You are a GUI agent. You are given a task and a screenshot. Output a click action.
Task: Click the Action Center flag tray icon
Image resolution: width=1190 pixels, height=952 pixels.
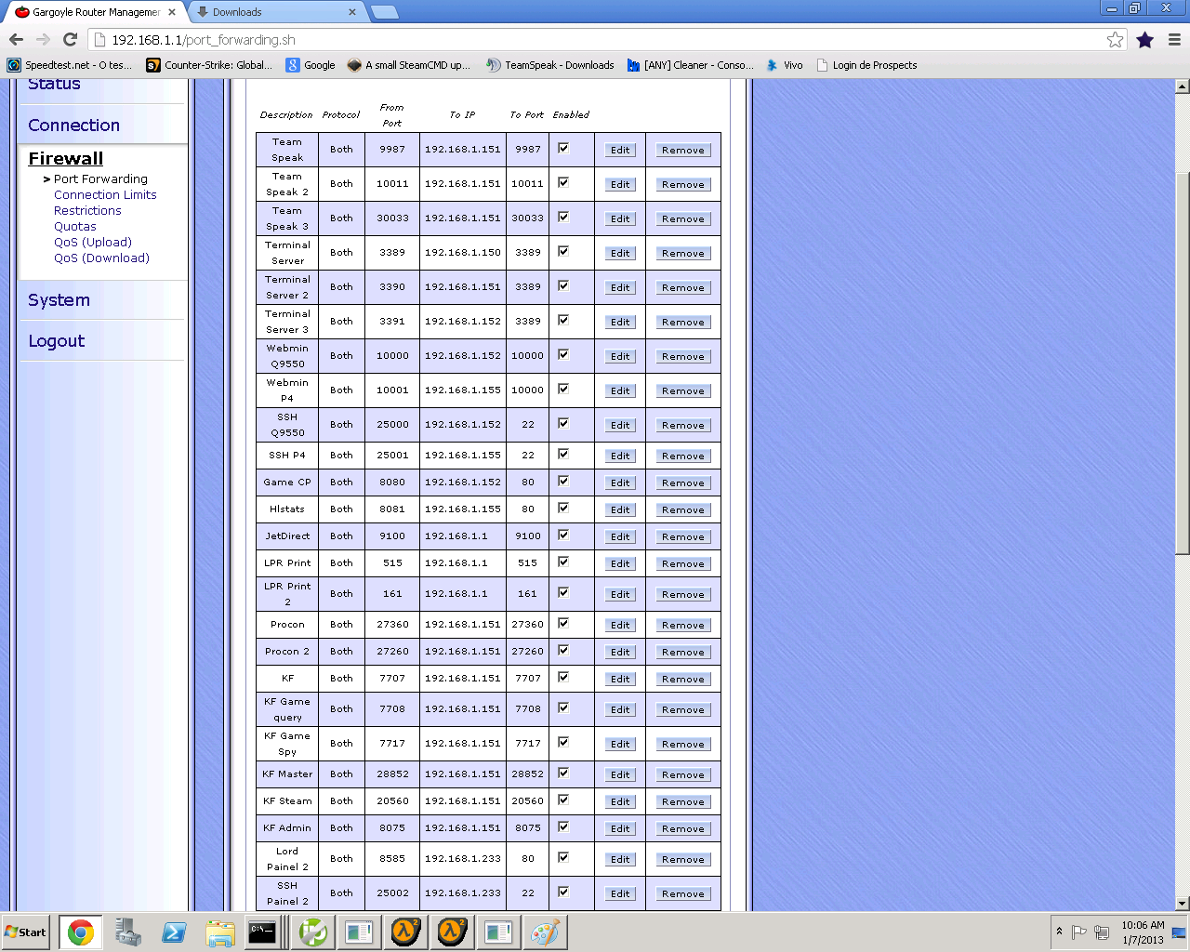tap(1079, 932)
